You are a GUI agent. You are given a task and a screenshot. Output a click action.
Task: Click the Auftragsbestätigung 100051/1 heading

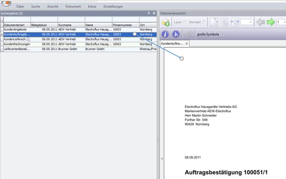click(226, 172)
